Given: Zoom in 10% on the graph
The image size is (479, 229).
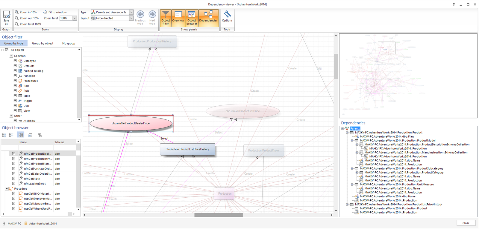Looking at the screenshot, I should 26,12.
